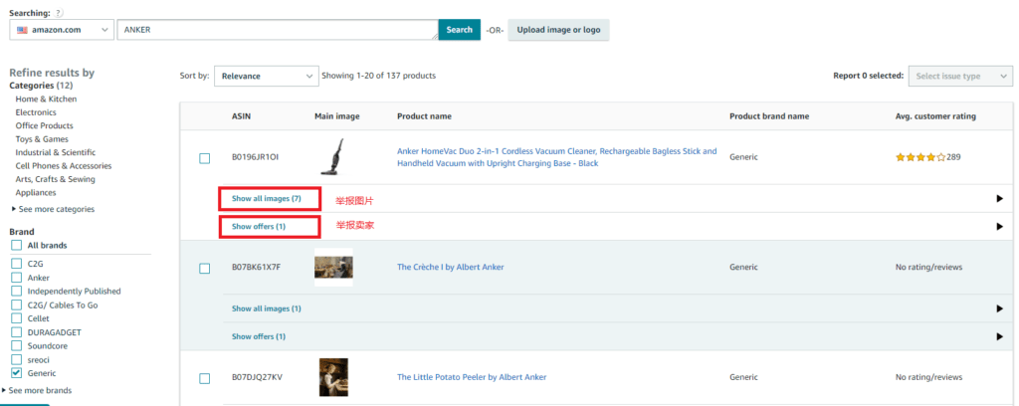Viewport: 1019px width, 406px height.
Task: Check the sreoci brand checkbox
Action: [16, 359]
